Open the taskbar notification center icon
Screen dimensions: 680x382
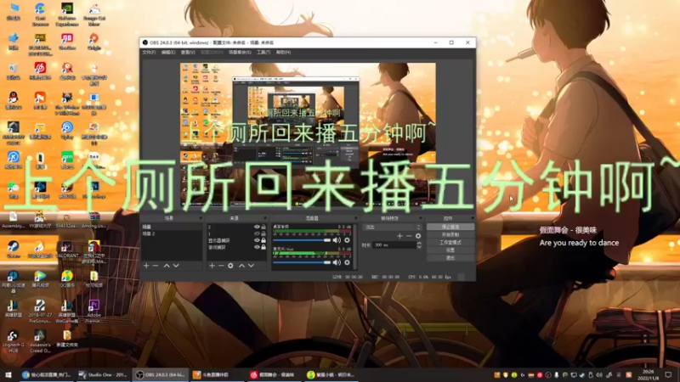[x=668, y=374]
